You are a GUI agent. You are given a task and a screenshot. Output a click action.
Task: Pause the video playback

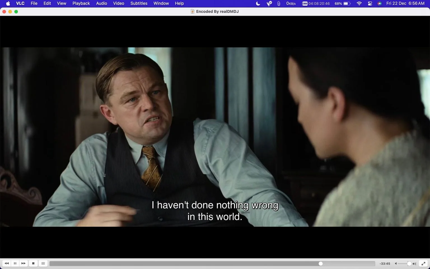[x=15, y=263]
